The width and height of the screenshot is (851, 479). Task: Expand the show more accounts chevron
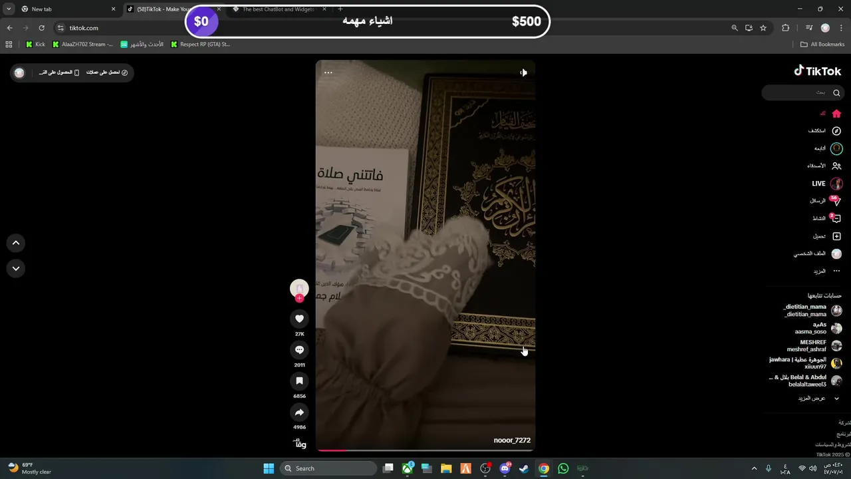tap(836, 399)
